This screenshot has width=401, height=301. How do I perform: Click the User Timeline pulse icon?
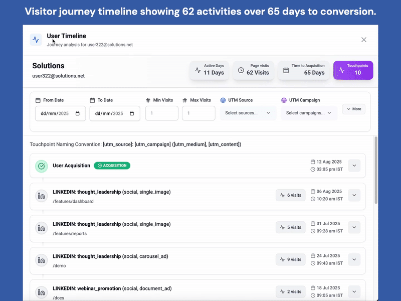[x=36, y=40]
